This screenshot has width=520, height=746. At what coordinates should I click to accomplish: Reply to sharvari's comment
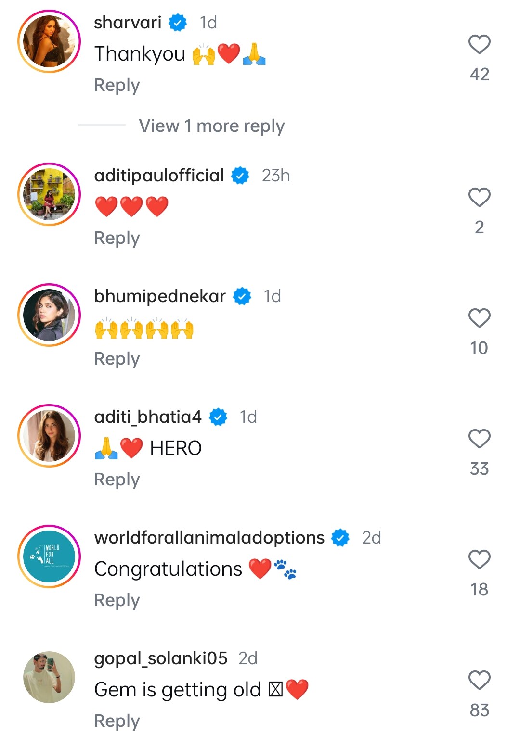point(117,85)
